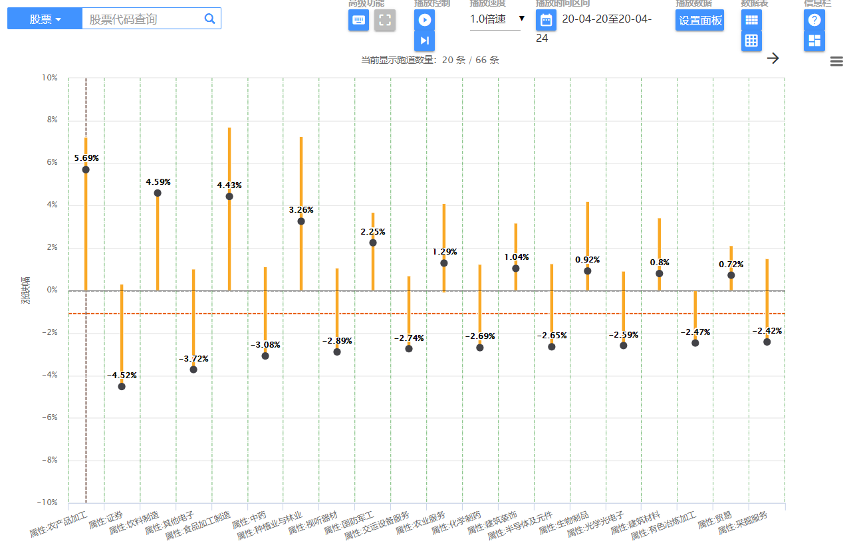Open the help question mark icon
The height and width of the screenshot is (545, 859).
pyautogui.click(x=814, y=20)
